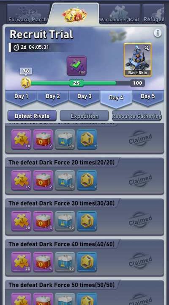Switch to the Day 1 tab

(21, 97)
